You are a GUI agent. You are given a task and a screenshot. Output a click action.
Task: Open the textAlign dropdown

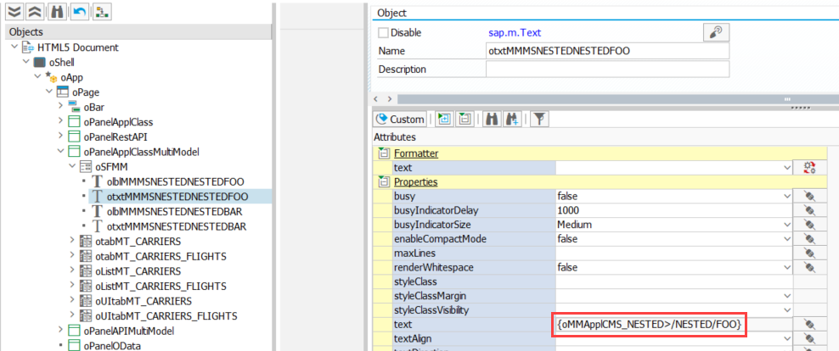tap(787, 338)
